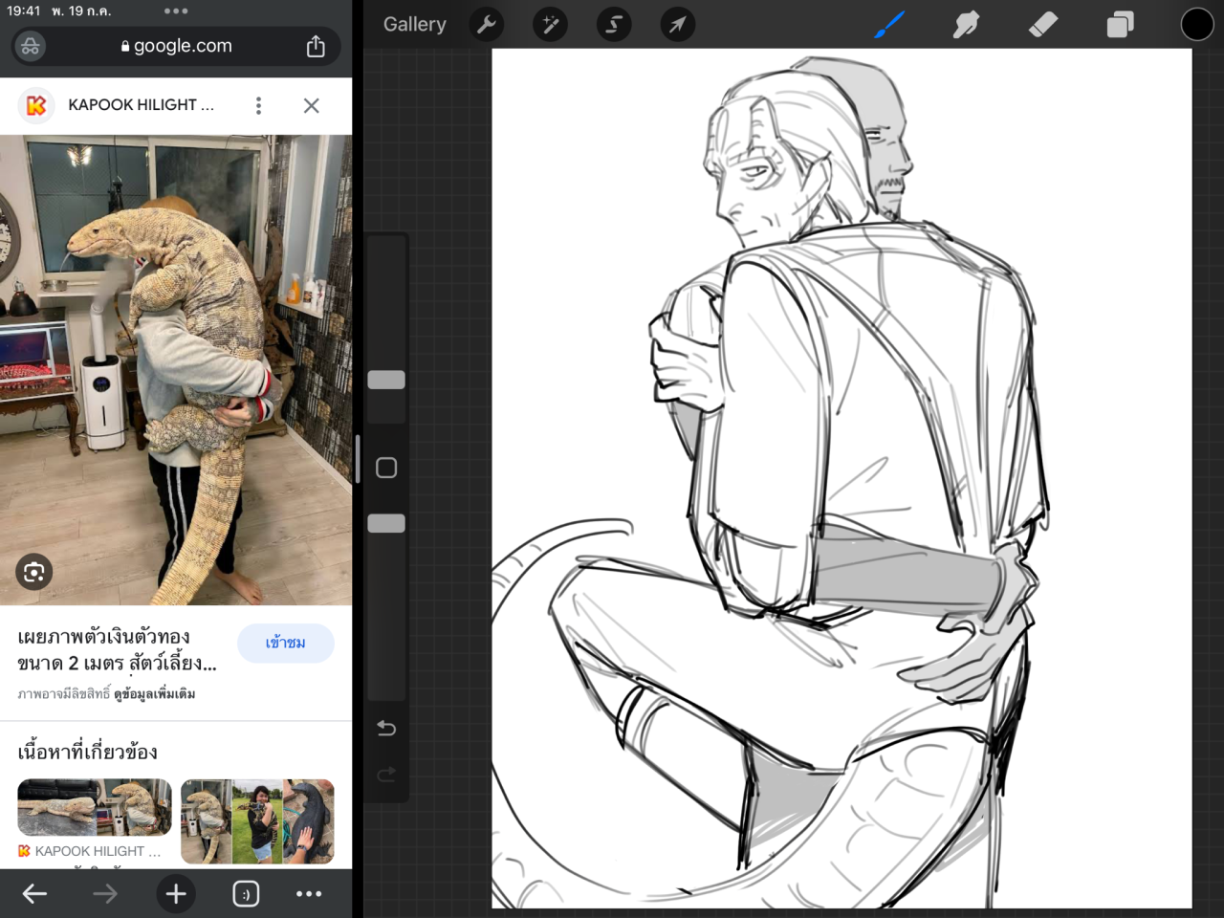Tap google.com address bar
Image resolution: width=1224 pixels, height=918 pixels.
(x=176, y=46)
